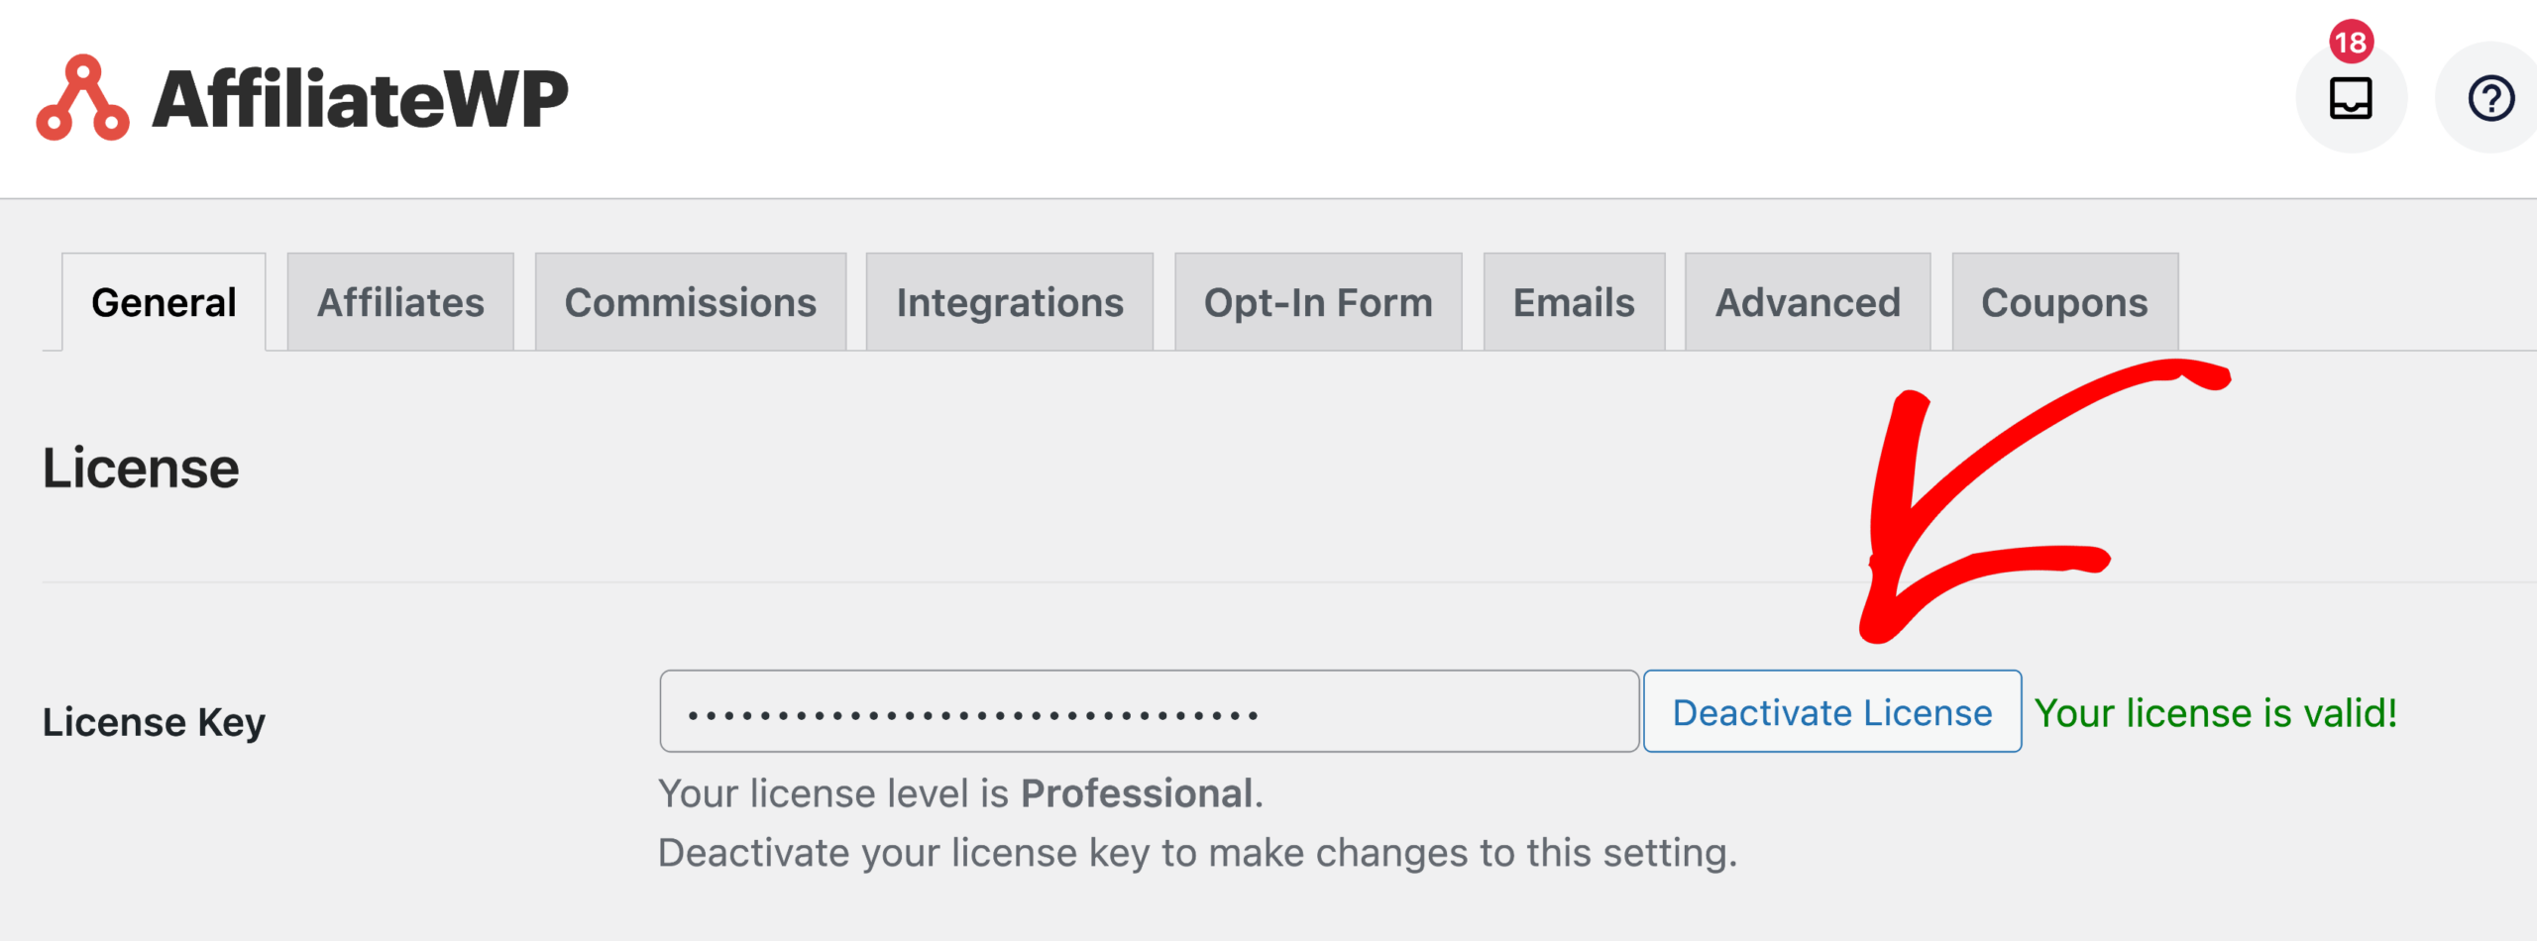
Task: Open the notifications inbox icon
Action: (2350, 98)
